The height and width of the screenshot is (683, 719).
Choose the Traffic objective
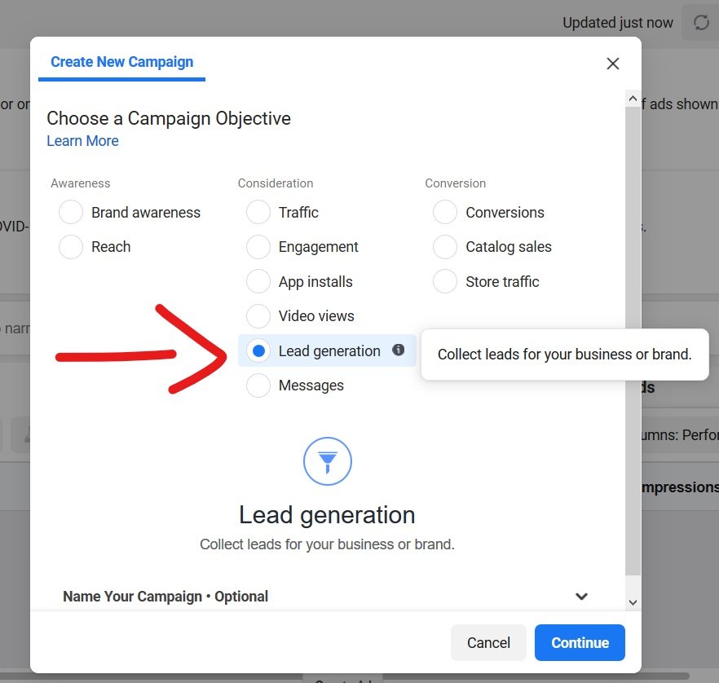(x=258, y=212)
